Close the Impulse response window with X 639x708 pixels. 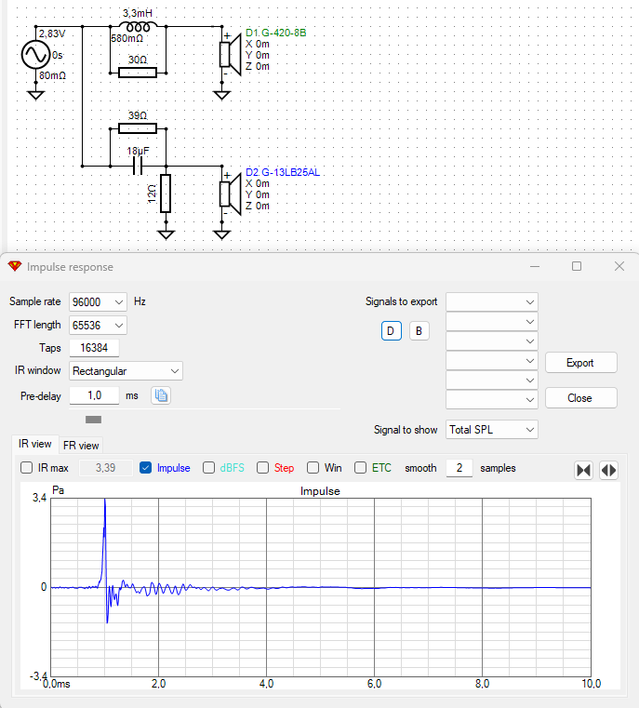619,266
